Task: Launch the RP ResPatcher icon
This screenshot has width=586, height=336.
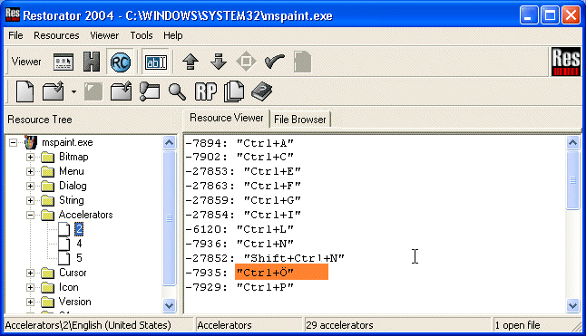Action: (x=206, y=91)
